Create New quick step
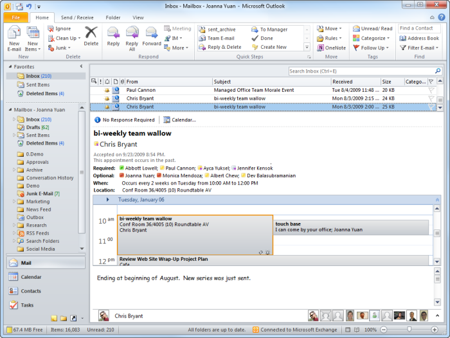This screenshot has width=450, height=338. tap(269, 47)
